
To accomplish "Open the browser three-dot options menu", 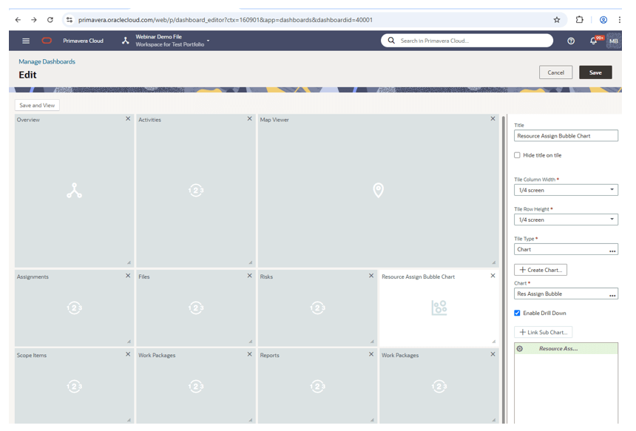I will point(620,19).
